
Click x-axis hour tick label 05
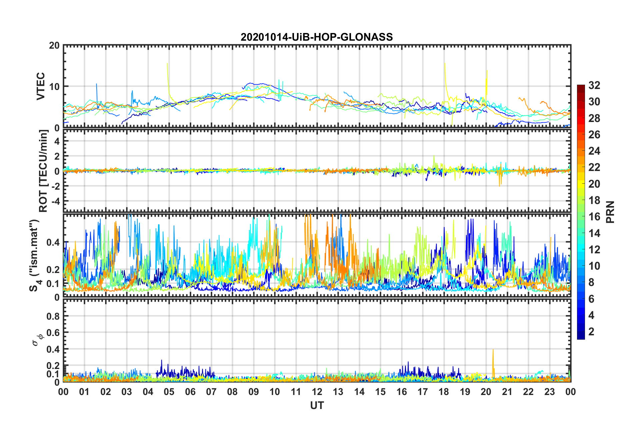(169, 392)
